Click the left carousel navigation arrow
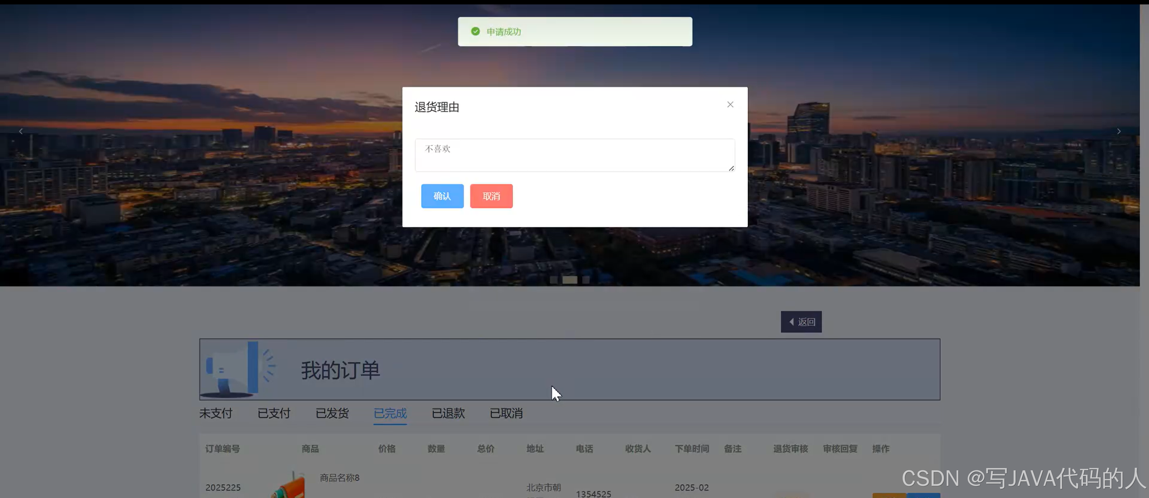The width and height of the screenshot is (1149, 498). click(21, 131)
